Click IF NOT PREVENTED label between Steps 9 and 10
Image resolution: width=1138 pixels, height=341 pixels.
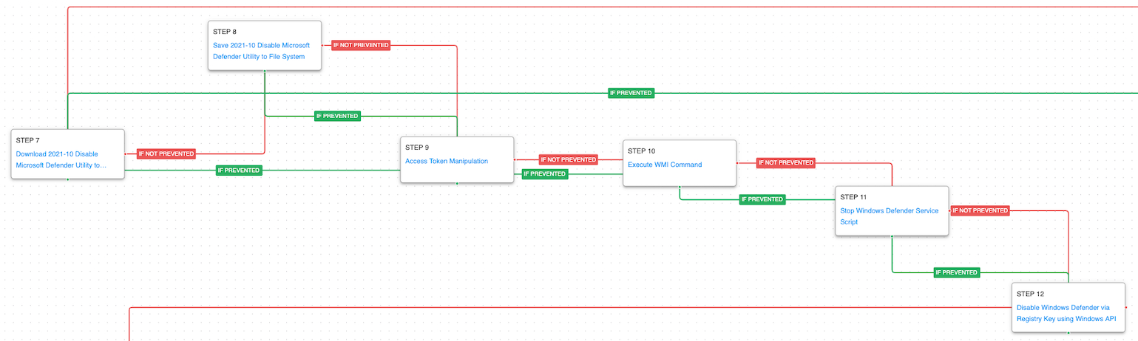(x=568, y=159)
